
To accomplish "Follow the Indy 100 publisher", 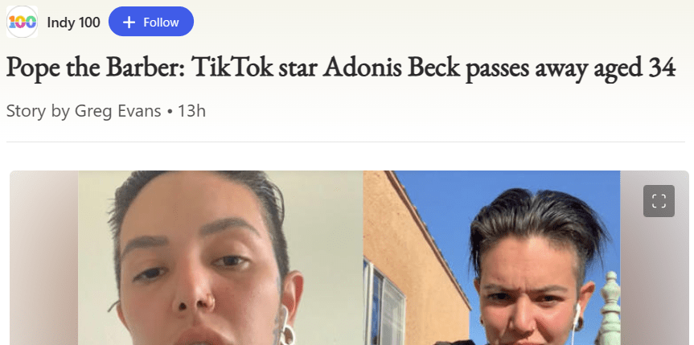I will tap(151, 21).
